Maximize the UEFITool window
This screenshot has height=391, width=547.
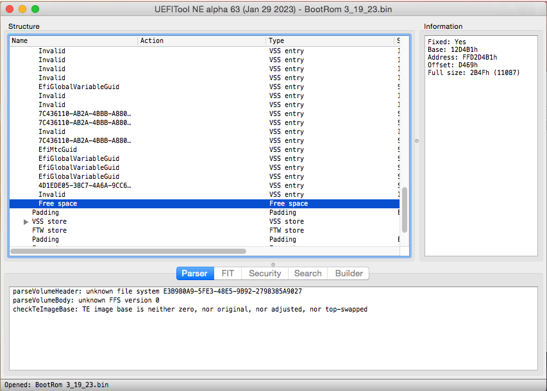point(35,9)
